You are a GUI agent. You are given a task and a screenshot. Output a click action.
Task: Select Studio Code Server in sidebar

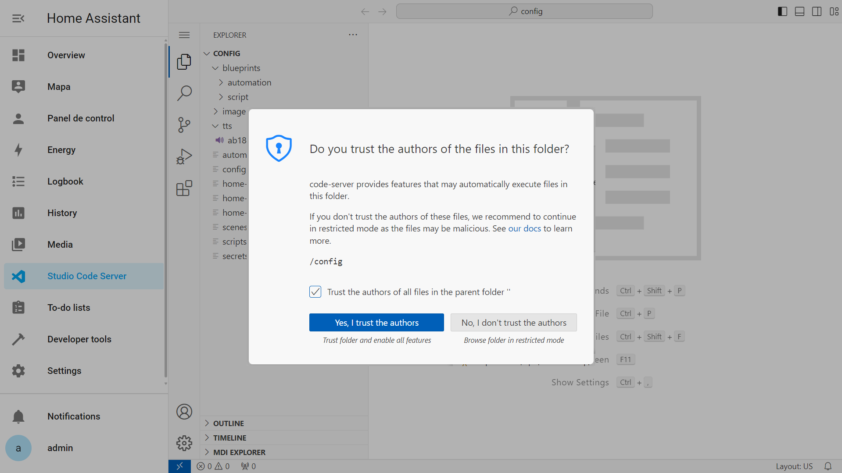[84, 276]
